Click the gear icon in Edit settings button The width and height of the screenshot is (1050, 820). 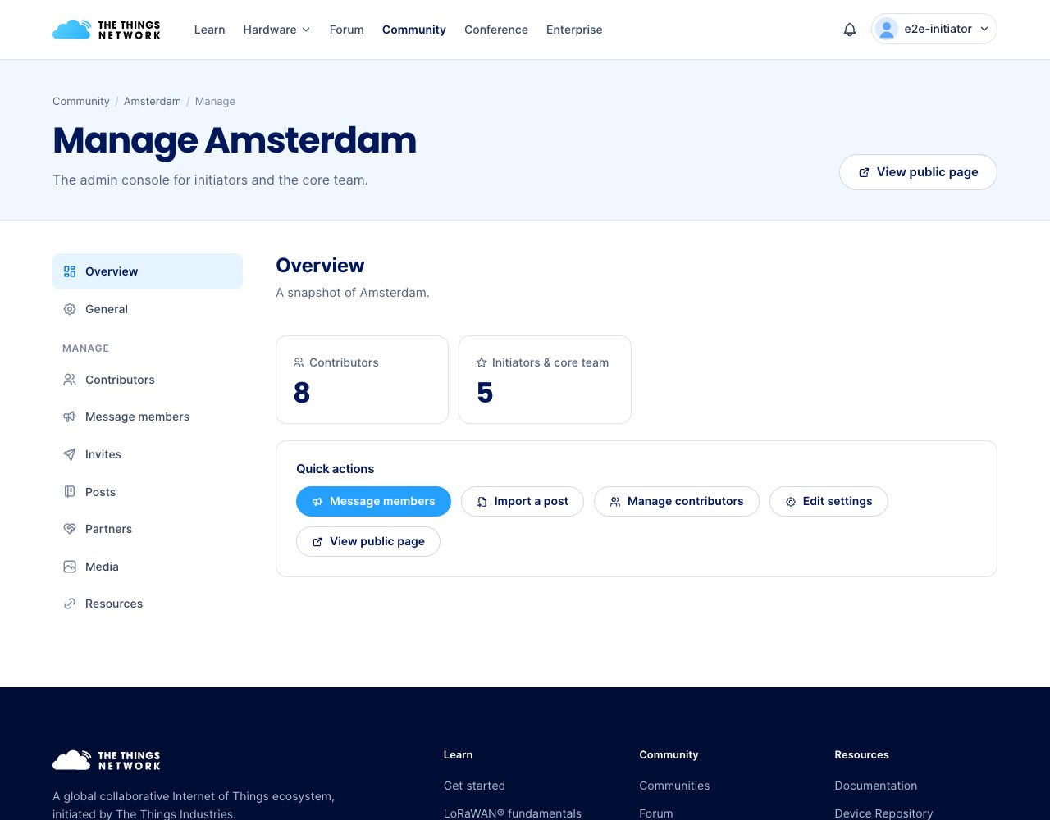(791, 502)
